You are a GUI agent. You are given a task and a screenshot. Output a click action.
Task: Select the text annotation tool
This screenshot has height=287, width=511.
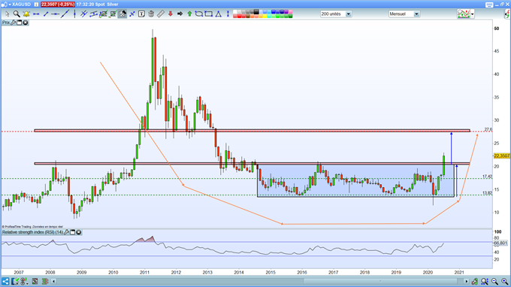[x=141, y=14]
